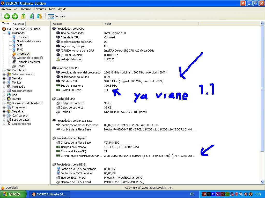This screenshot has width=265, height=198.
Task: Click the ES language indicator
Action: 192,194
